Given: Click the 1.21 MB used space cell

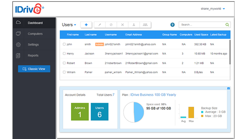Looking at the screenshot, I should [199, 63].
